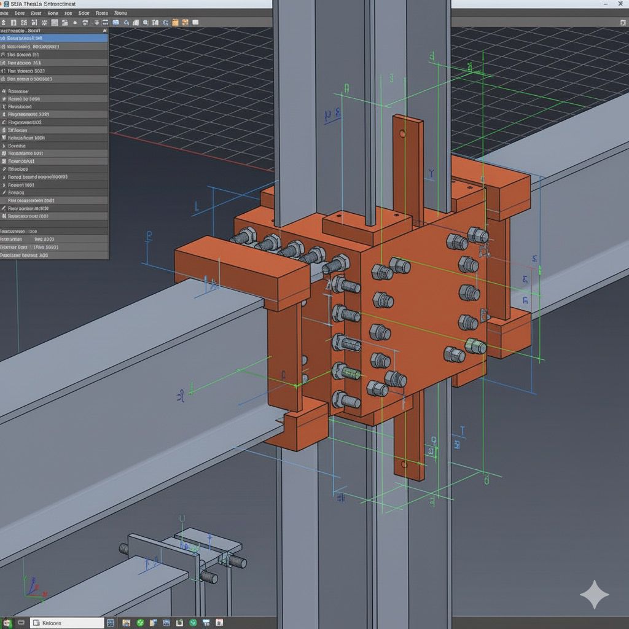Screen dimensions: 629x629
Task: Open the calendar icon at the taskbar's right end
Action: tap(219, 623)
